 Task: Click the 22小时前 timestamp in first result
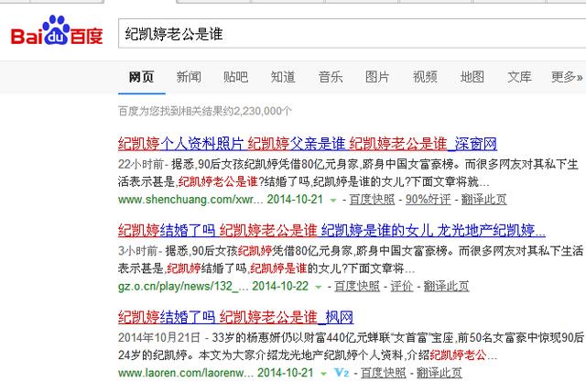[141, 165]
